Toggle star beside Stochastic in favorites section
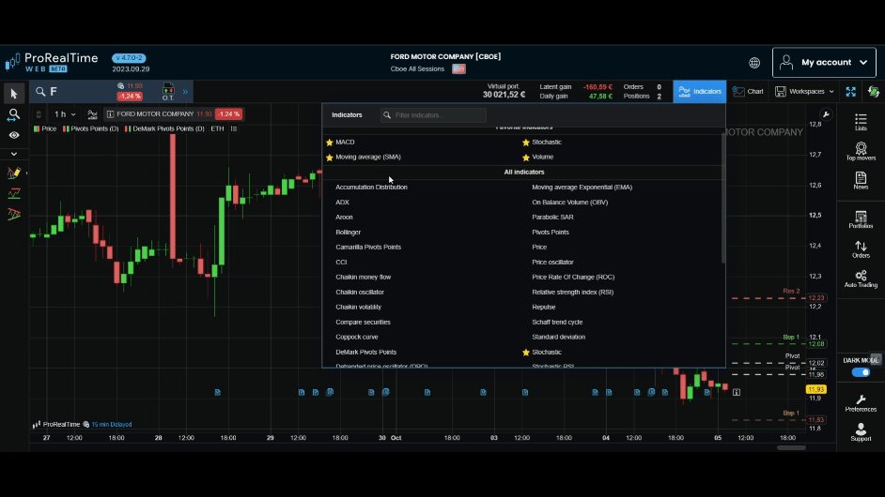The image size is (885, 497). point(526,143)
